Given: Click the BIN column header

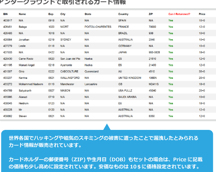Looking at the screenshot, I should coord(5,14).
